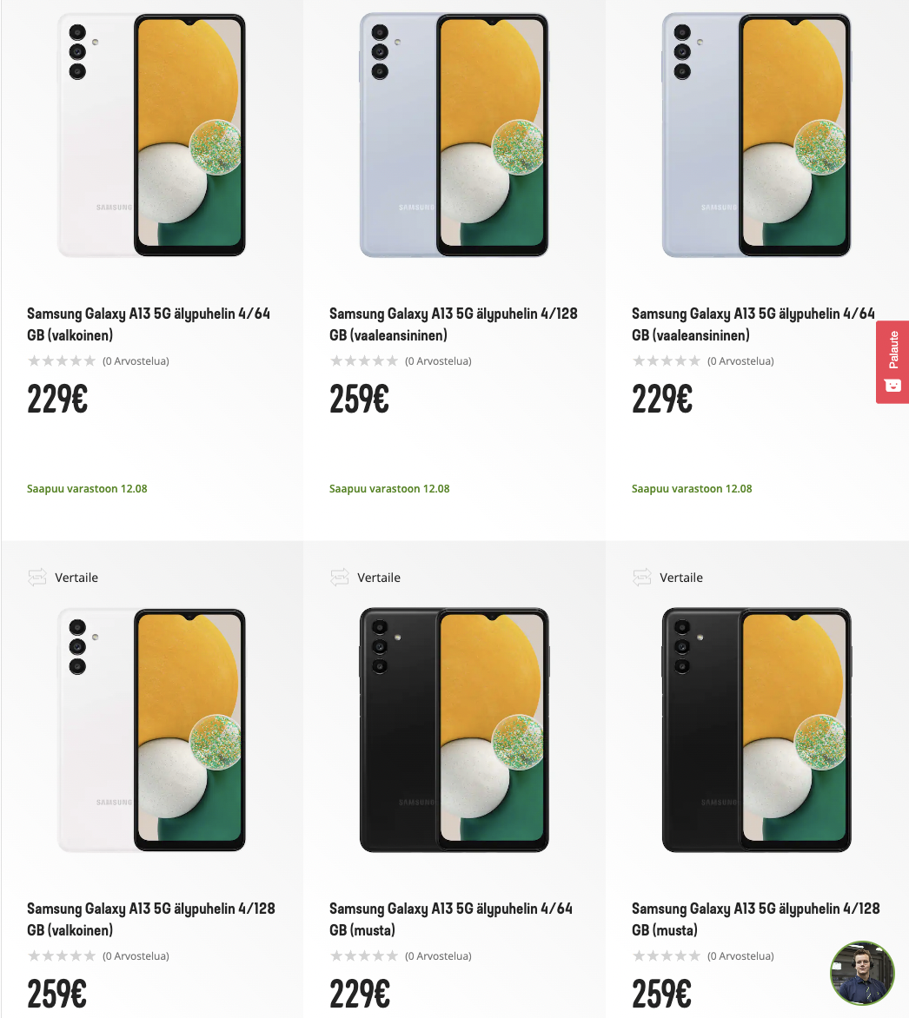Click black 4/128 GB phone image
The height and width of the screenshot is (1018, 909).
coord(756,730)
